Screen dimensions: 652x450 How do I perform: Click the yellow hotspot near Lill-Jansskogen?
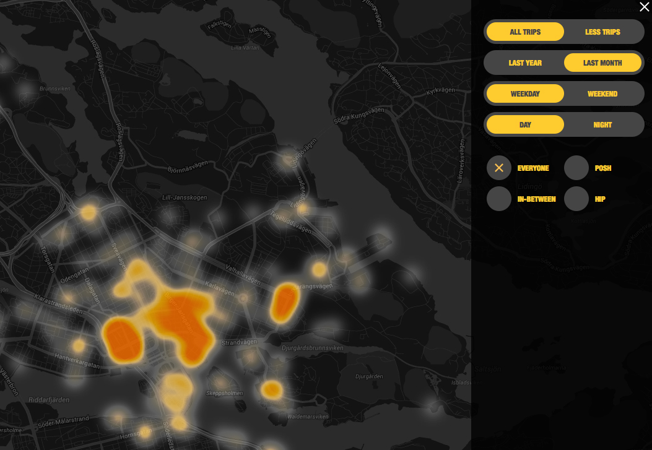pyautogui.click(x=89, y=213)
